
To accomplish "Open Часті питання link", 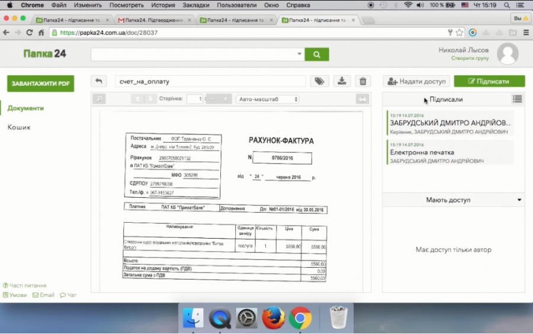I will click(x=25, y=285).
